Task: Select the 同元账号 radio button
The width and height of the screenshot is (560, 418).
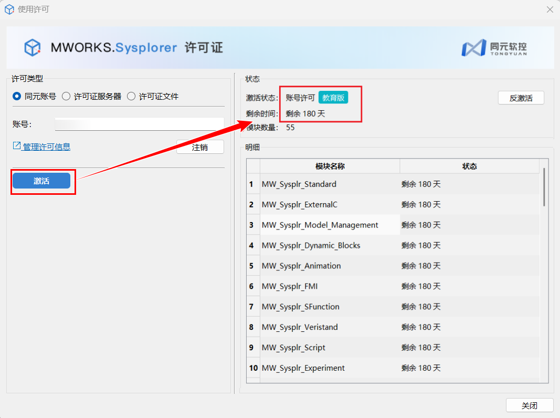Action: [17, 97]
